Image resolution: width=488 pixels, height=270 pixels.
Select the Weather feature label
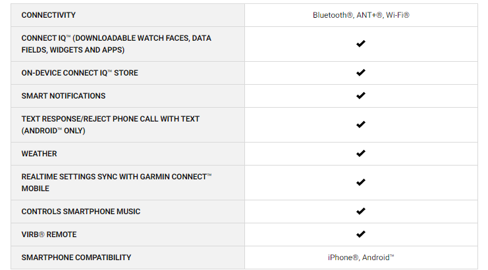click(x=40, y=154)
